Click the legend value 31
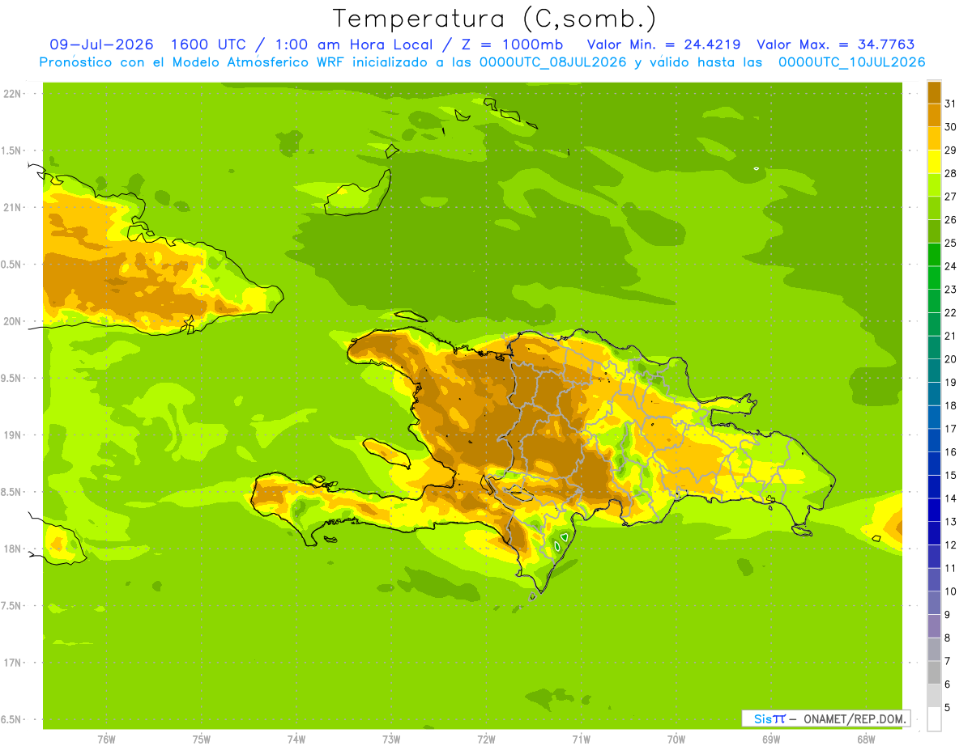This screenshot has width=972, height=750. pos(951,103)
